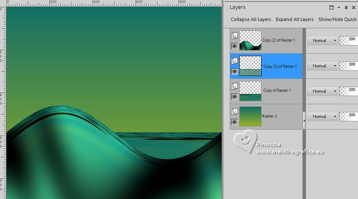Viewport: 358px width, 199px height.
Task: Hide the Copy of Raster 1 layer
Action: (x=234, y=97)
